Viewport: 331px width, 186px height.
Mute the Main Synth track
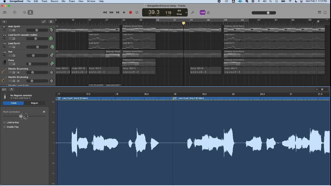[10, 30]
